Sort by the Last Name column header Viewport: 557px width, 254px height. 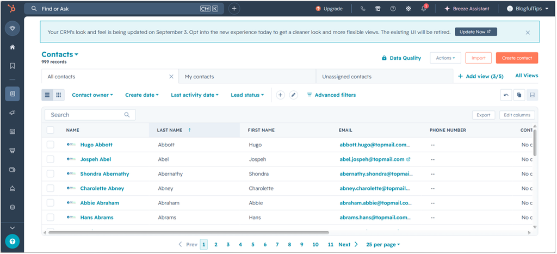coord(194,130)
